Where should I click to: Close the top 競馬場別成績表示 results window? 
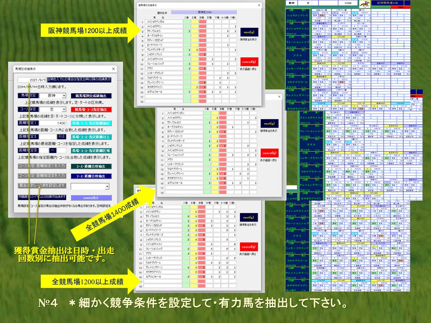point(259,5)
